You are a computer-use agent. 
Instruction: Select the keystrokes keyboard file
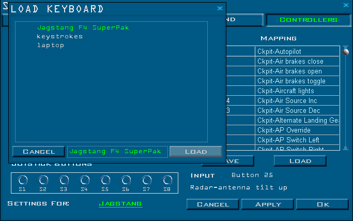tap(59, 36)
